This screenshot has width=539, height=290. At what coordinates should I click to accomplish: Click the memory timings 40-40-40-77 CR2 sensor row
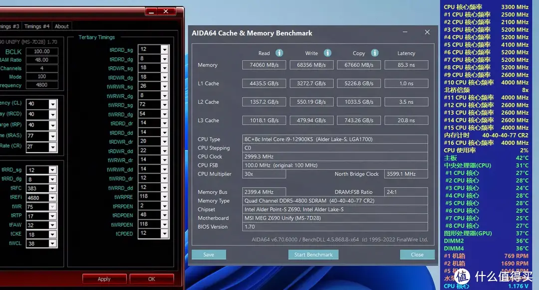click(x=486, y=135)
